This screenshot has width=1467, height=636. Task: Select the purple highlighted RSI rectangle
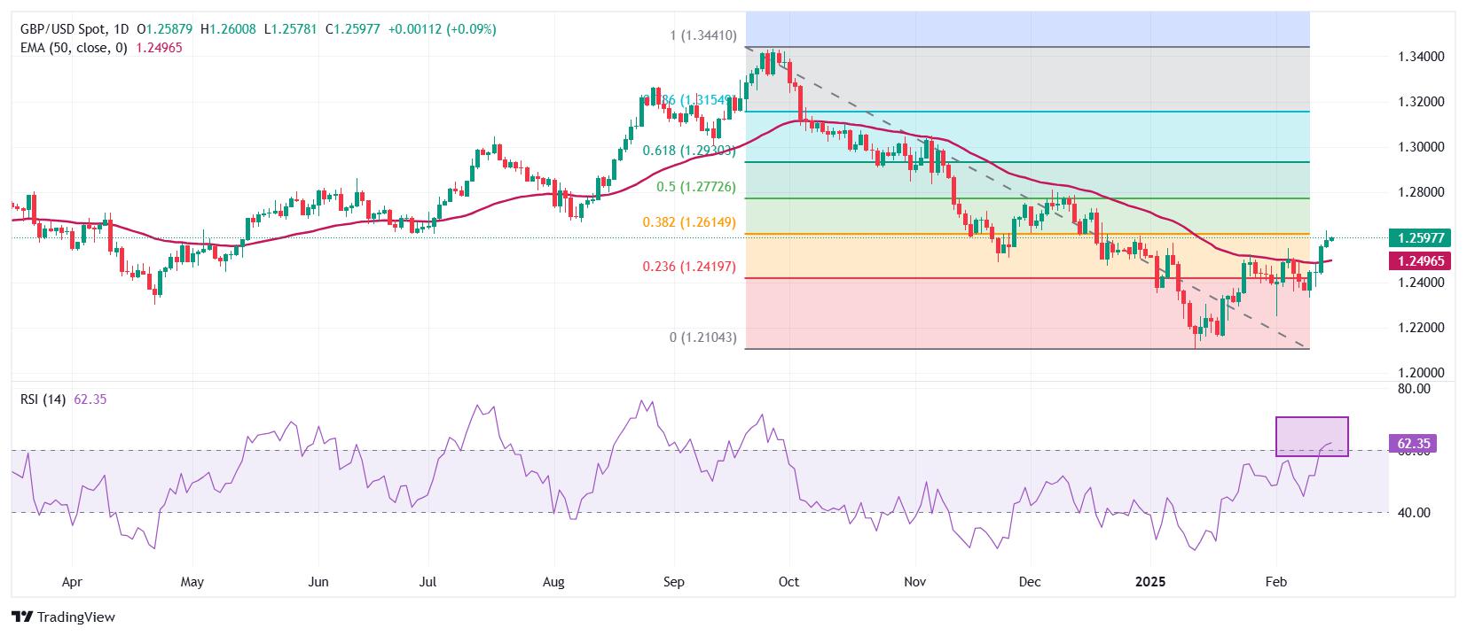(1312, 437)
